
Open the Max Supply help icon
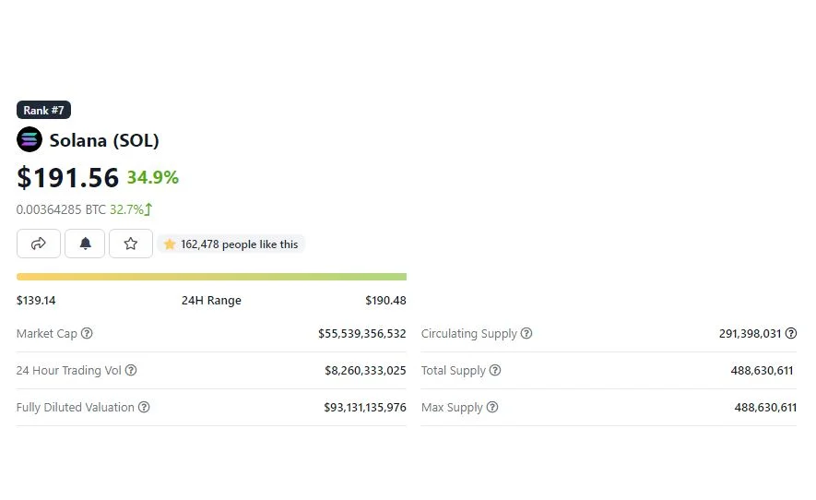point(492,408)
